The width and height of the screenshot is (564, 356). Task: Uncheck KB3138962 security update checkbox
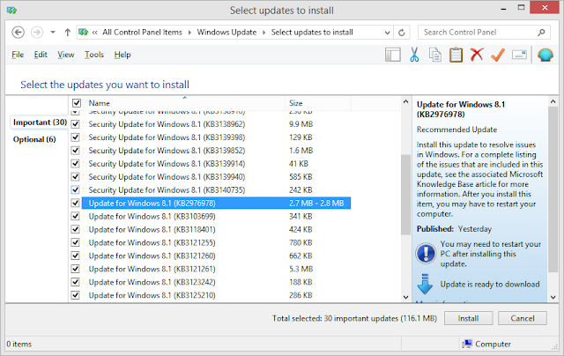click(x=75, y=124)
